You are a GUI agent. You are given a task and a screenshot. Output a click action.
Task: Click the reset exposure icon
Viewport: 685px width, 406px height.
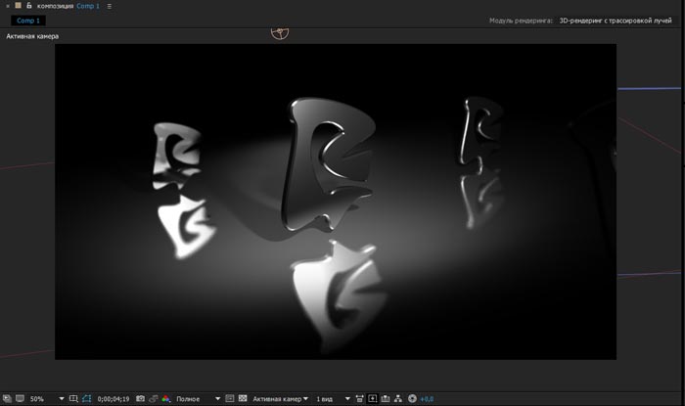tap(412, 398)
